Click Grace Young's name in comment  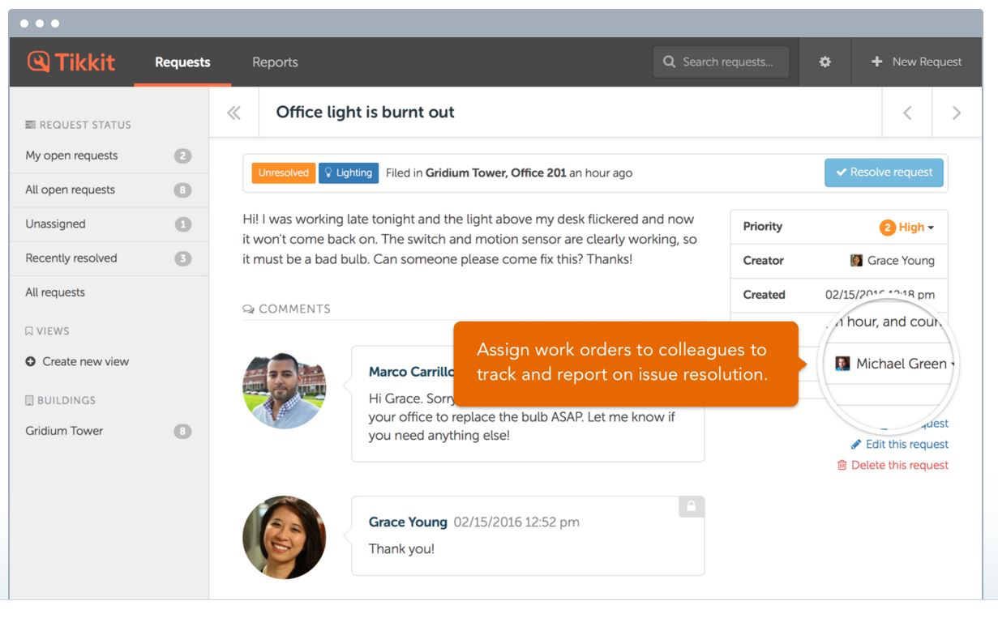pos(408,522)
